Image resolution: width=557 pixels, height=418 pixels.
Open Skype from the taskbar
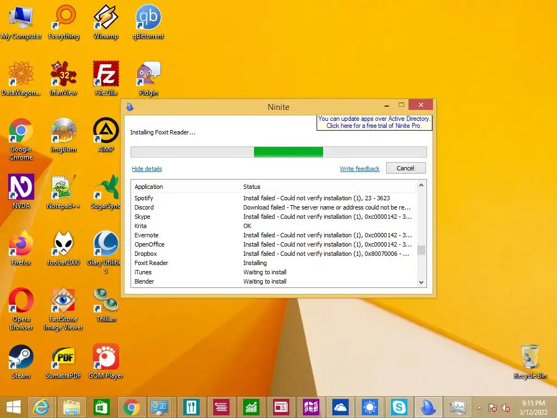point(399,407)
